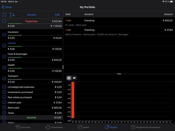Tap the back chevron beside Close
Screen dimensions: 175x131
(3, 7)
